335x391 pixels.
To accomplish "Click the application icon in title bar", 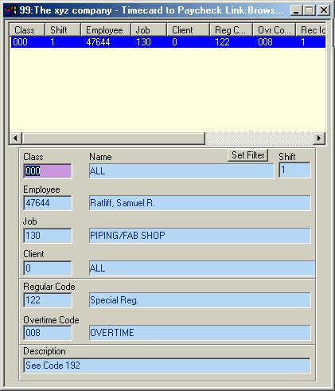I will (x=11, y=10).
